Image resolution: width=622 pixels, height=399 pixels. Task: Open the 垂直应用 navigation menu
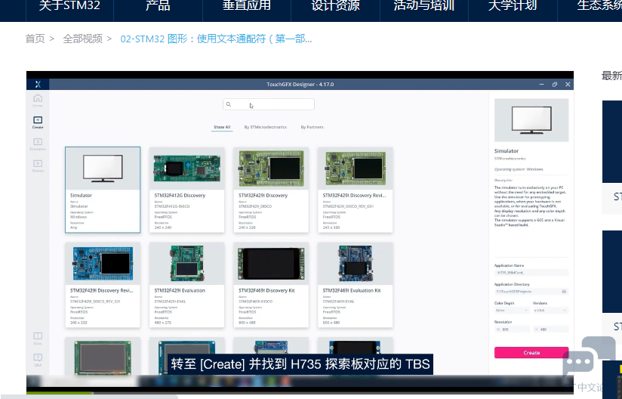[247, 6]
